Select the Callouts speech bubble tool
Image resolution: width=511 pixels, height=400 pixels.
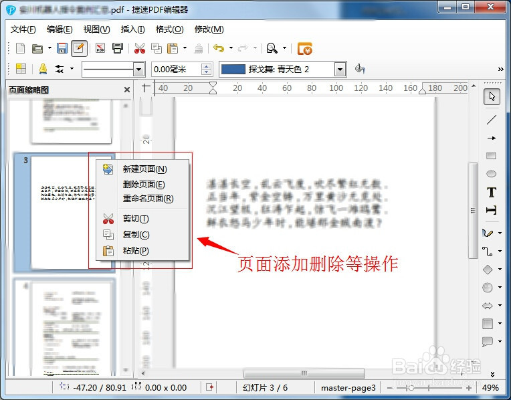(487, 341)
